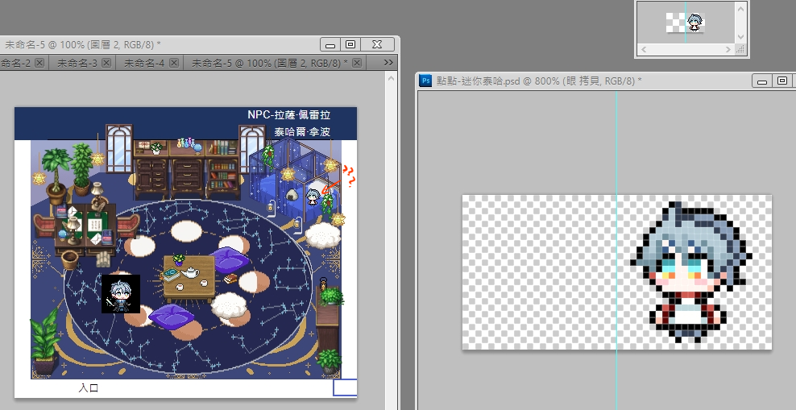This screenshot has width=796, height=410.
Task: Click the preview panel scroll-up arrow
Action: [x=740, y=9]
